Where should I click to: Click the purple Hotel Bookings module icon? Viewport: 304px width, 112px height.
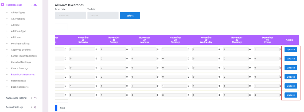2,5
